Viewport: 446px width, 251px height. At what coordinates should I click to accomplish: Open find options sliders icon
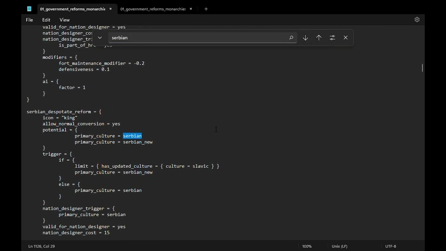pos(332,38)
